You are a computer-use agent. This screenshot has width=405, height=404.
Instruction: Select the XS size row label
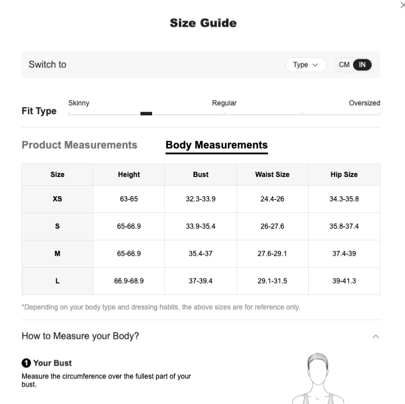coord(57,199)
